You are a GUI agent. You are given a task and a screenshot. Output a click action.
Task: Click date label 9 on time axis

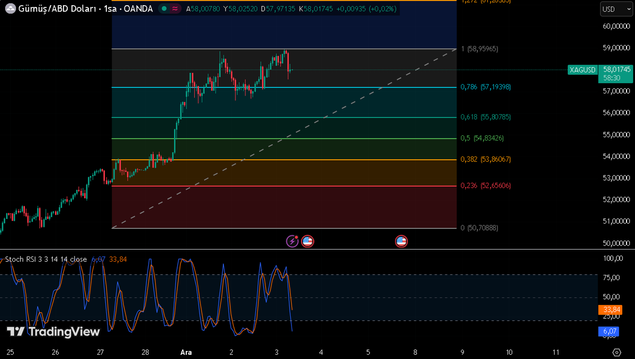pos(462,352)
